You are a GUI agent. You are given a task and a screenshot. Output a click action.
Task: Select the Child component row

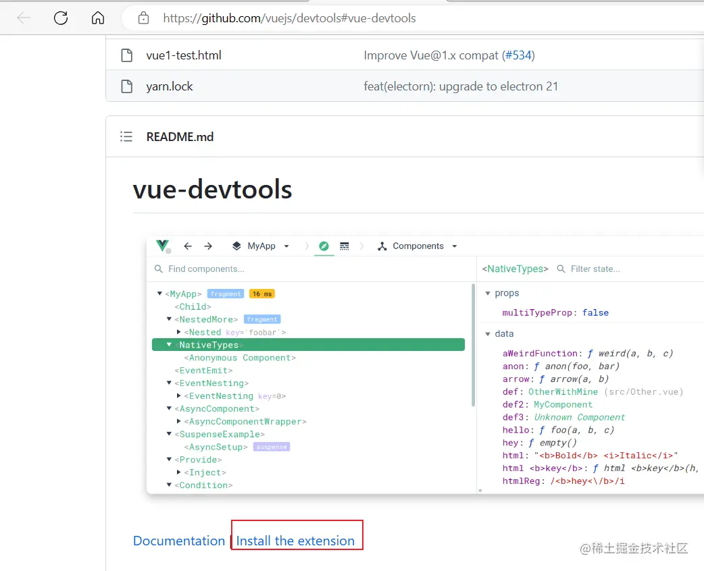[193, 306]
